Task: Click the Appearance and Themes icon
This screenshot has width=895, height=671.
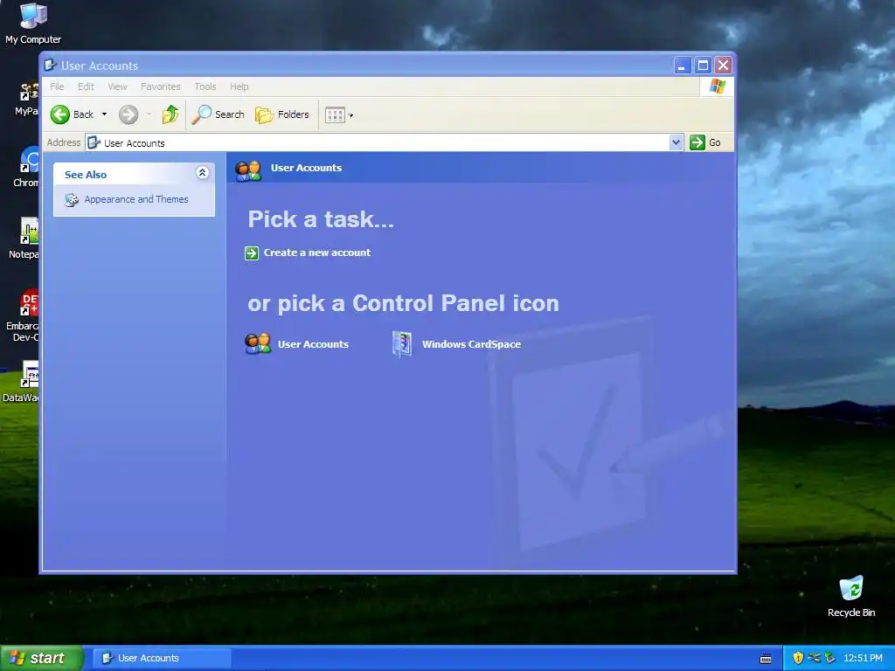Action: [x=72, y=200]
